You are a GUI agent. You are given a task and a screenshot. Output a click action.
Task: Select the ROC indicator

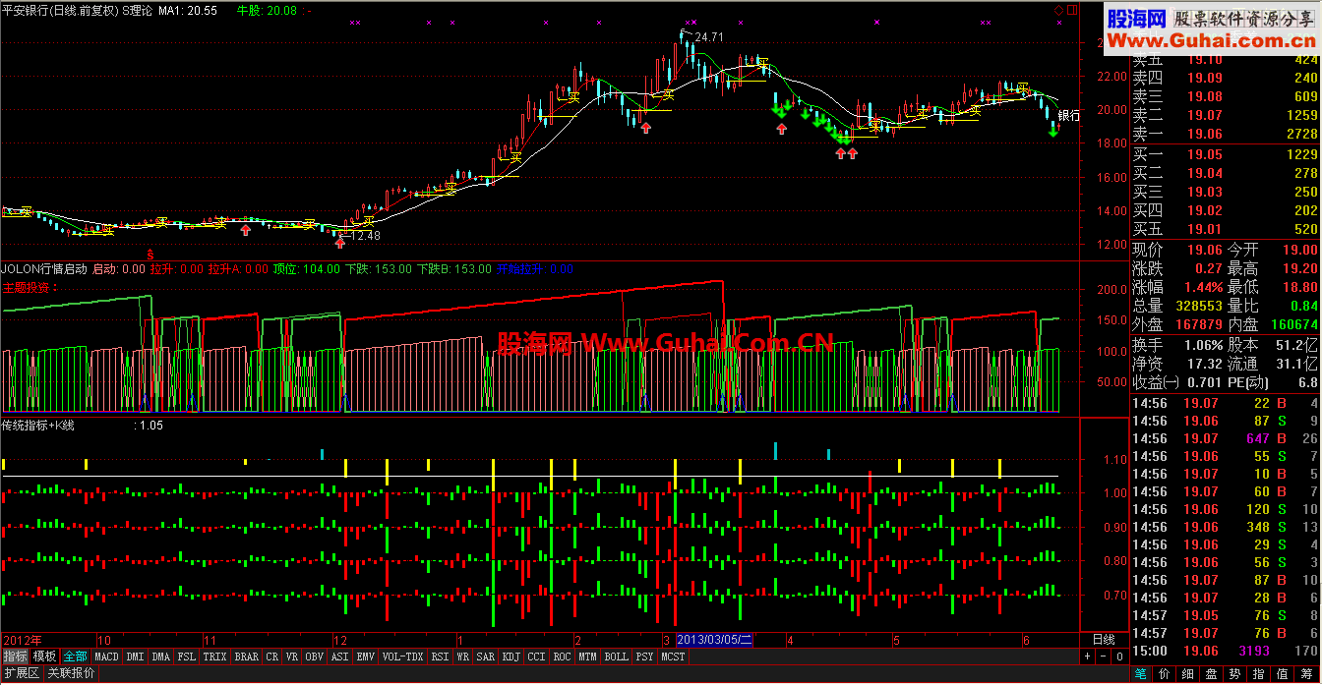point(562,656)
